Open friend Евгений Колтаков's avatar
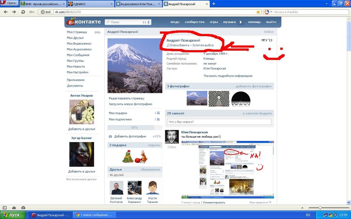 [x=117, y=188]
